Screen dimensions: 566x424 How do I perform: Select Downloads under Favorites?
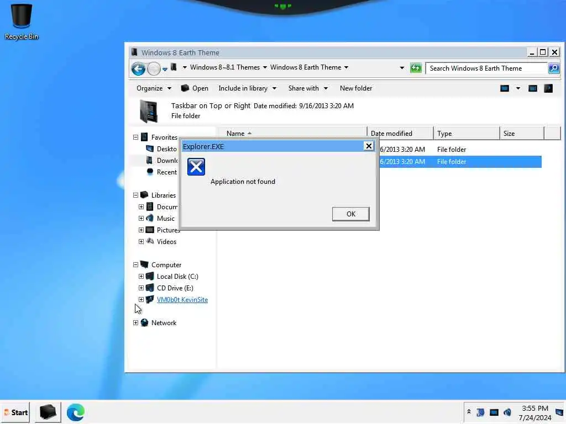click(167, 161)
